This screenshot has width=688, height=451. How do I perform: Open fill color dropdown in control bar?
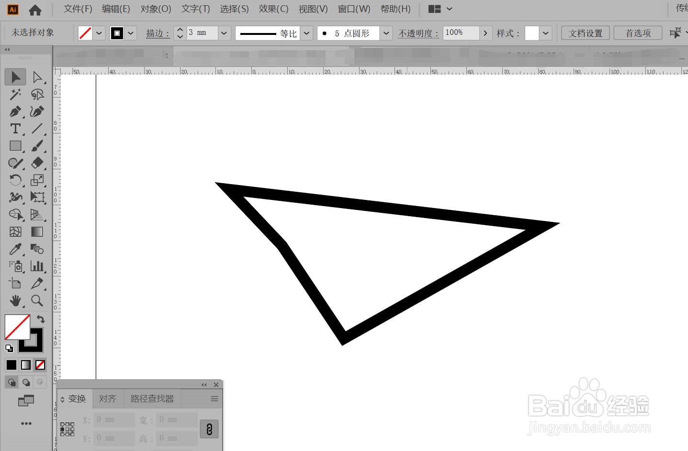tap(99, 33)
